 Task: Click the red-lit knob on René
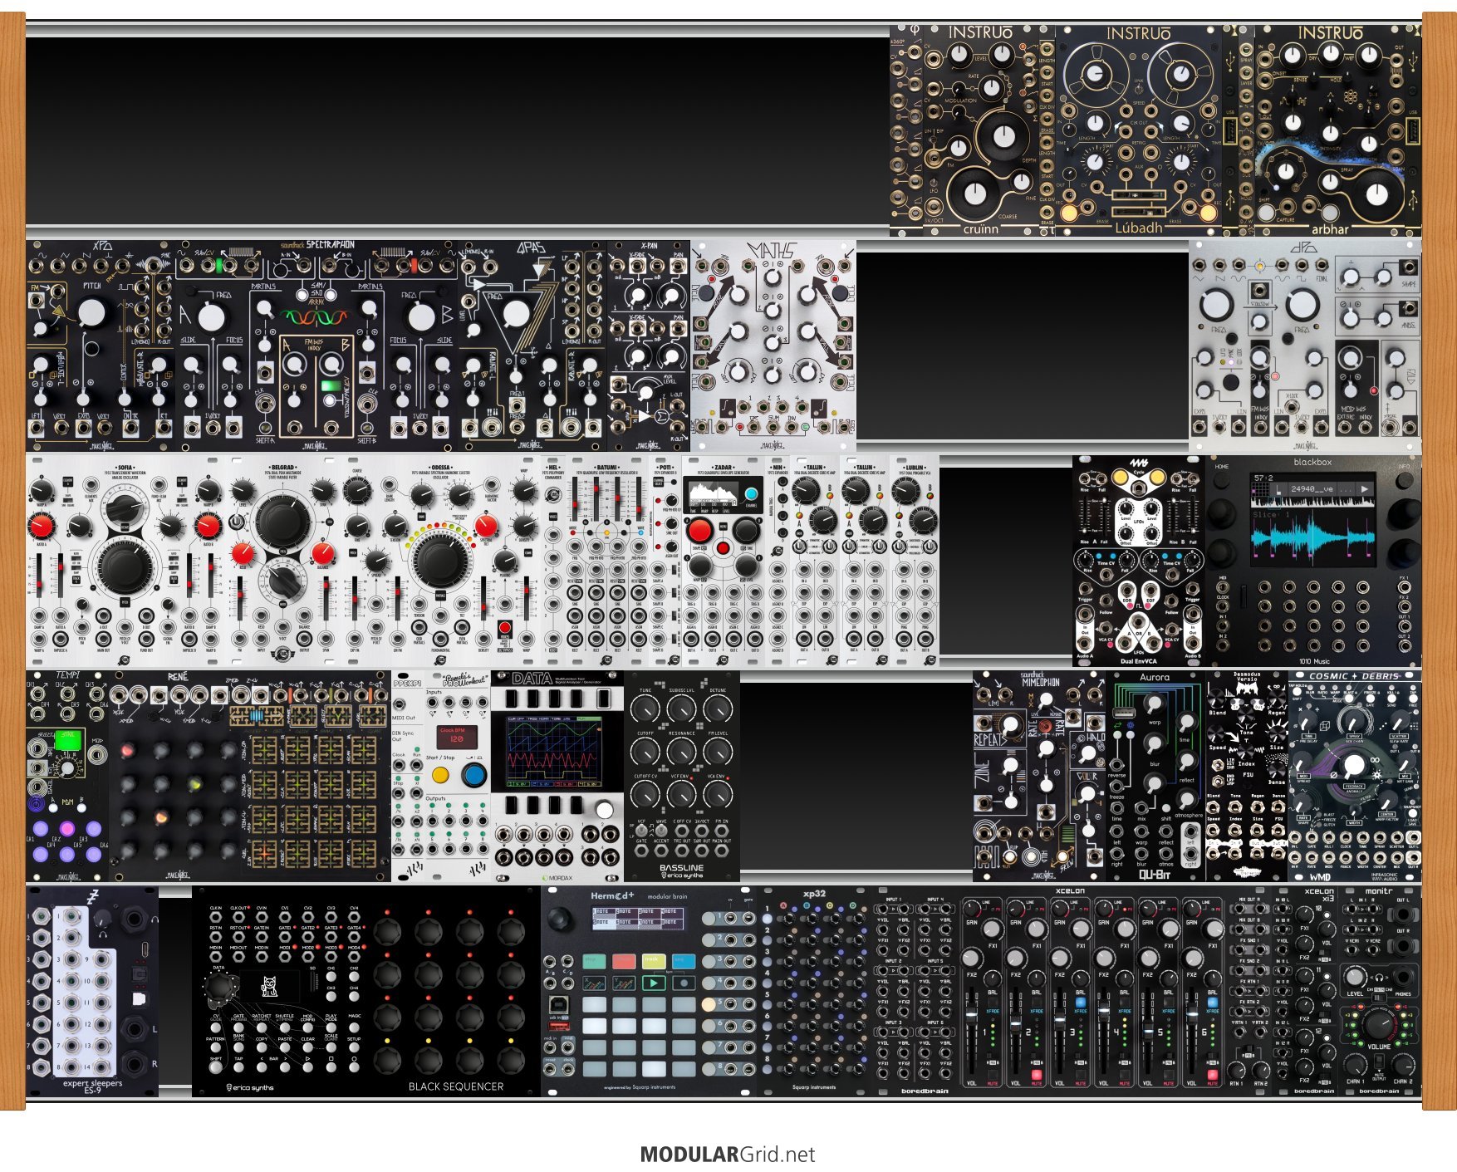[128, 752]
